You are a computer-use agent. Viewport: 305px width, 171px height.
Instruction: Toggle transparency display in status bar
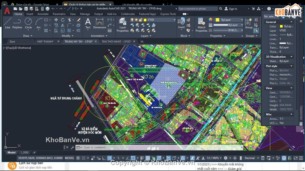(148, 158)
